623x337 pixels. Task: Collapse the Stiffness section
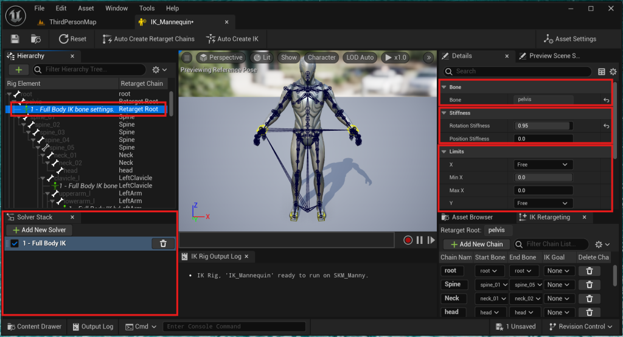(x=444, y=113)
